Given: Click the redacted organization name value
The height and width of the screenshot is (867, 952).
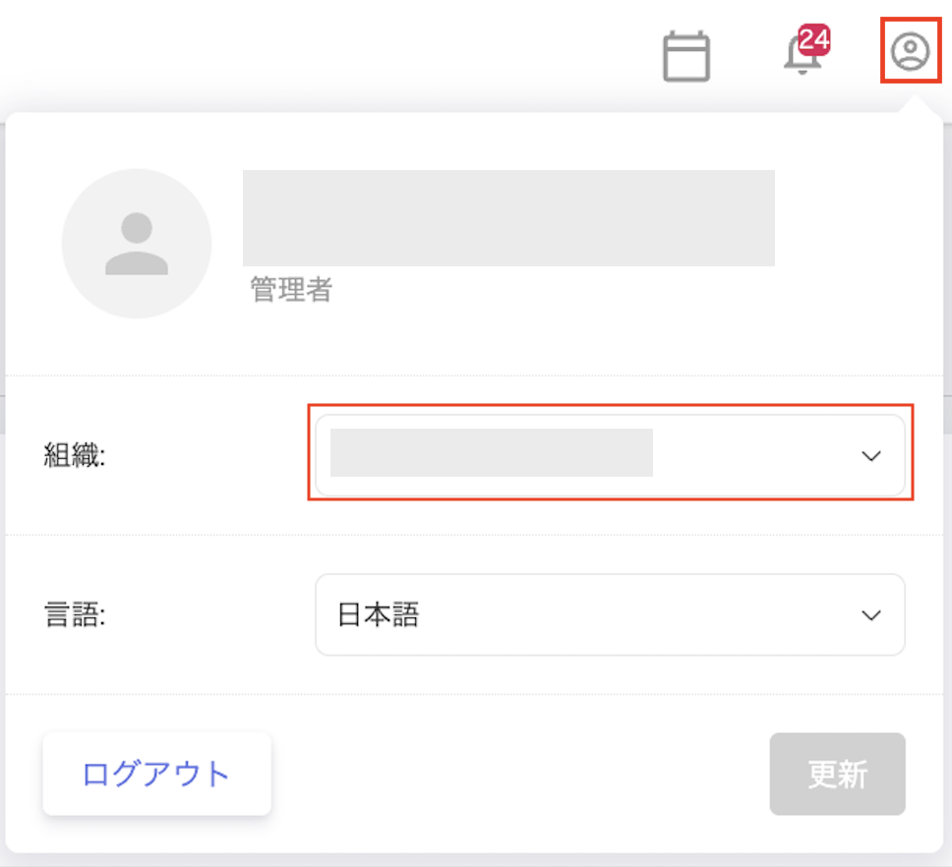Looking at the screenshot, I should pos(491,453).
